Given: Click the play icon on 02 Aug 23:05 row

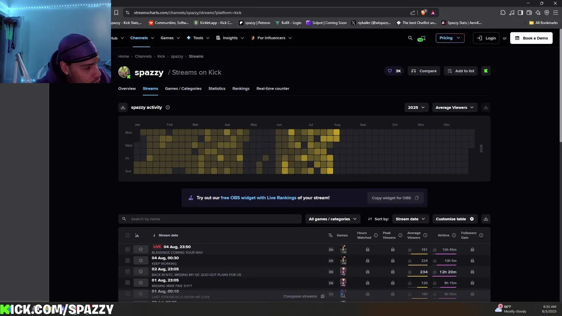Looking at the screenshot, I should click(140, 272).
